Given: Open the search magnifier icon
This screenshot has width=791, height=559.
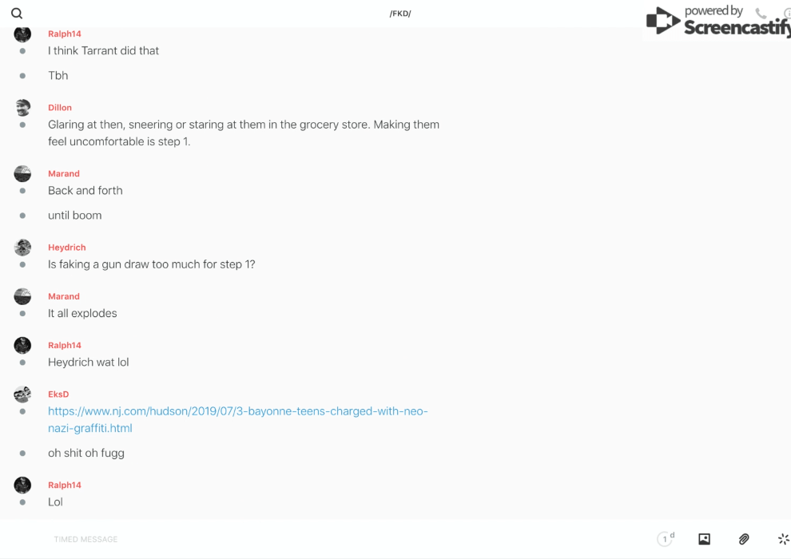Looking at the screenshot, I should (x=17, y=14).
